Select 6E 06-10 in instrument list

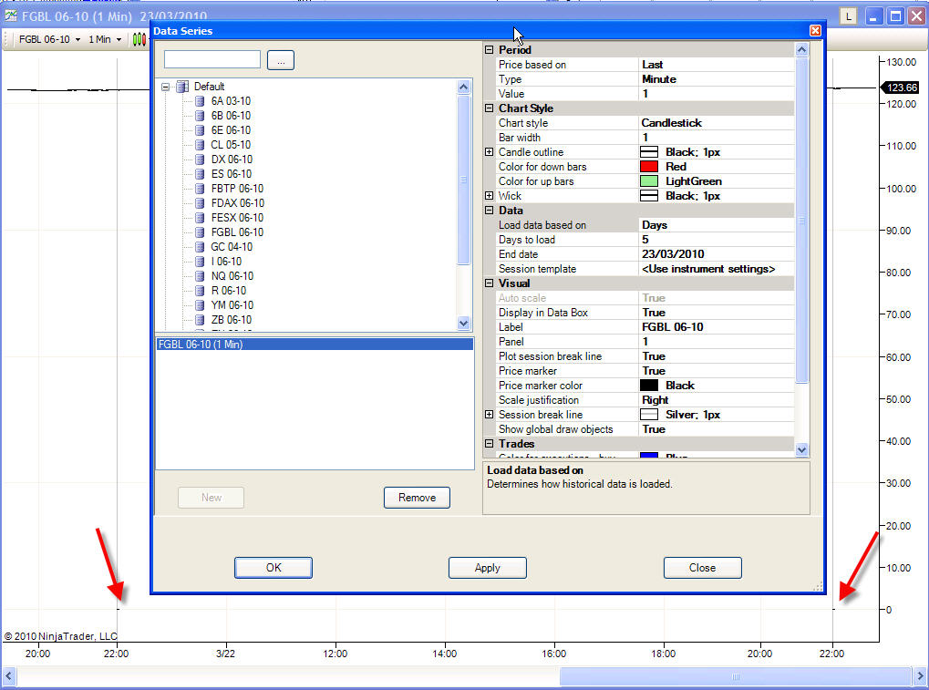click(x=231, y=130)
